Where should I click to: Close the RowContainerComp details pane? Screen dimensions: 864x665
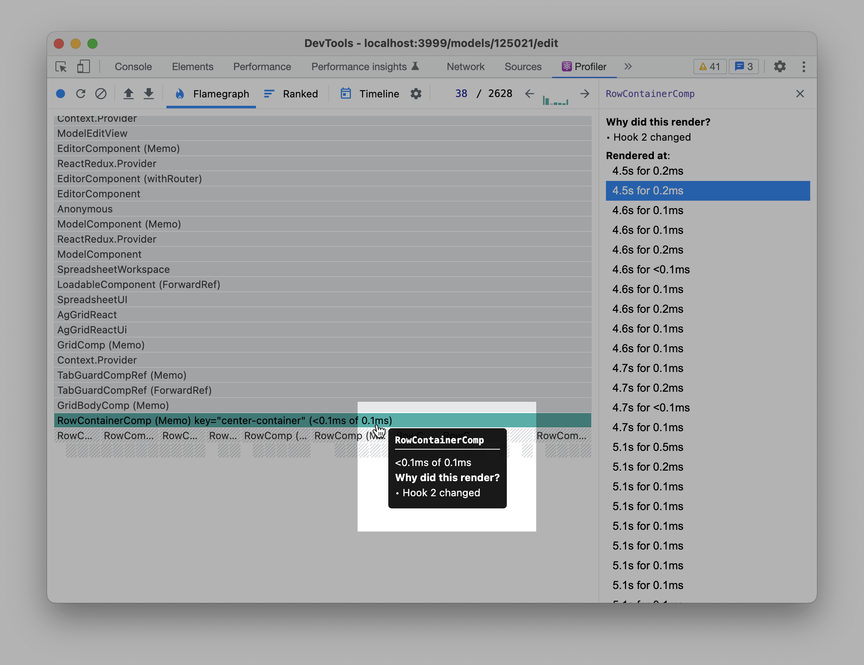pyautogui.click(x=800, y=94)
